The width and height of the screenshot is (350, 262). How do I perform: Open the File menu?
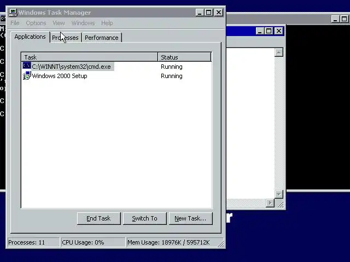[15, 23]
